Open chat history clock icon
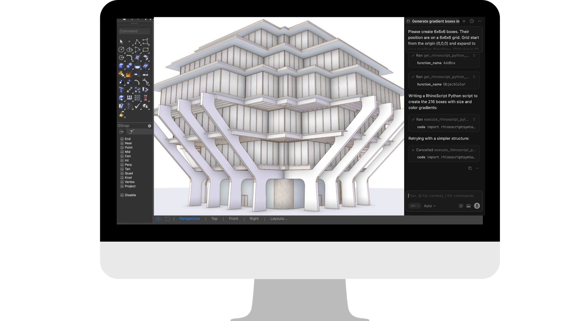 coord(472,21)
